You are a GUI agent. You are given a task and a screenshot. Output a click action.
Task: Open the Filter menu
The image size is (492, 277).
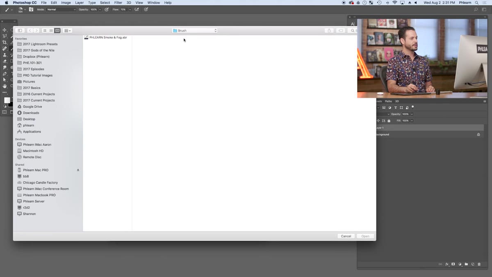click(118, 2)
